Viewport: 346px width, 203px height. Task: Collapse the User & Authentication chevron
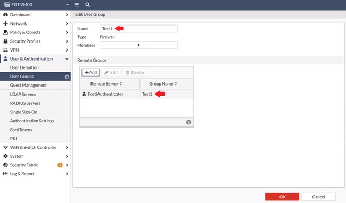(67, 59)
